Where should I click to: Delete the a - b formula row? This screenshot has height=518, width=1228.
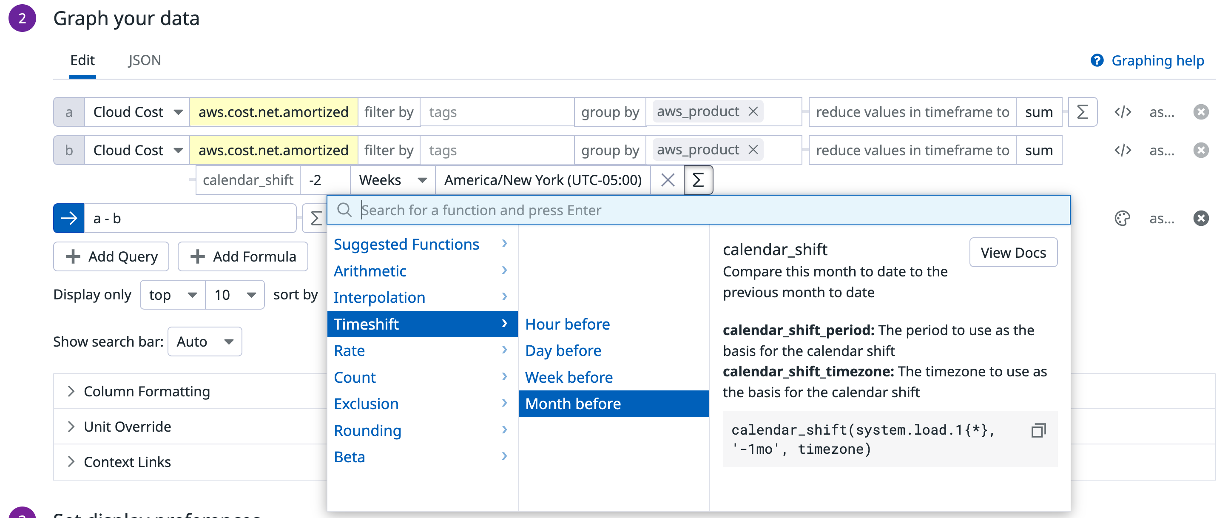1200,219
